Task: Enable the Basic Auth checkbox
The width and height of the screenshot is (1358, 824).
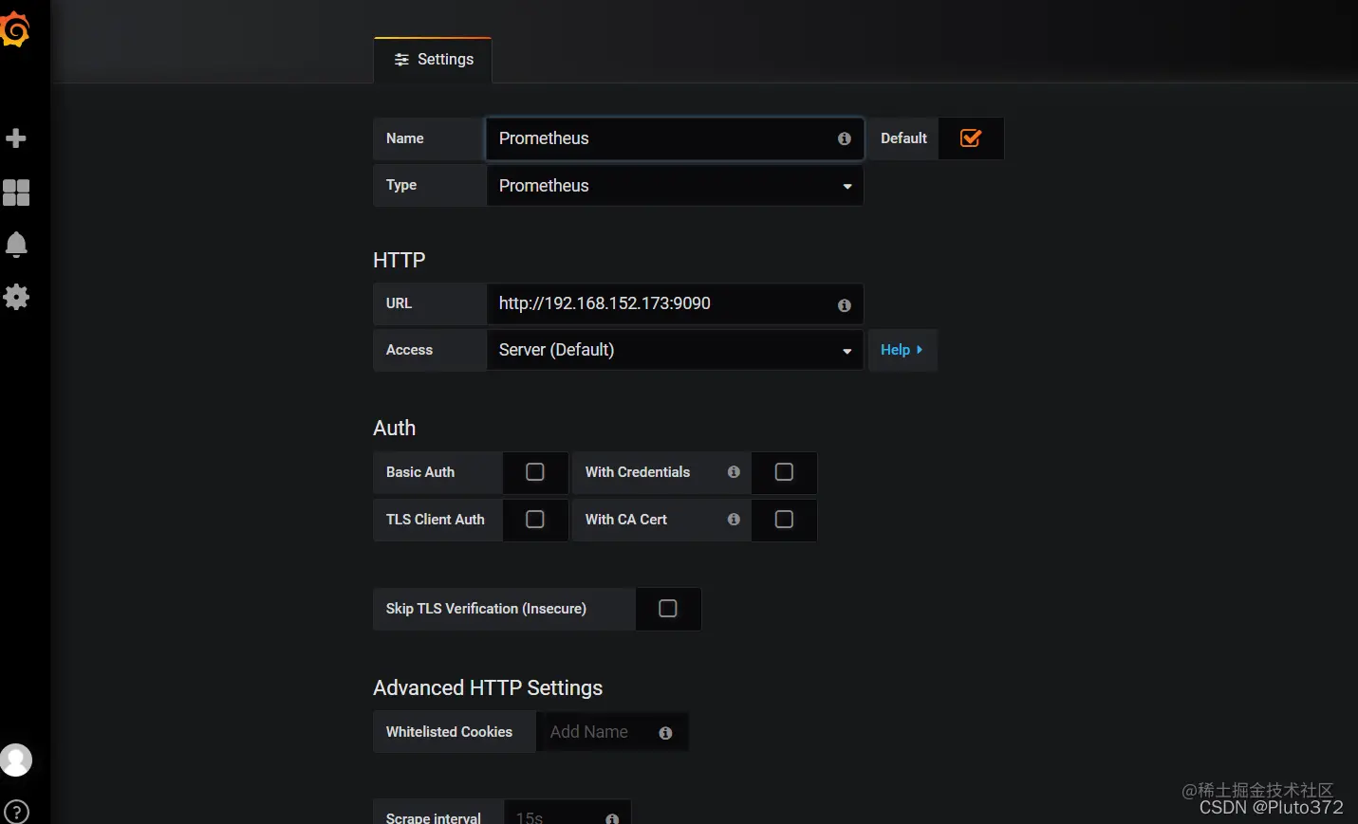Action: (x=535, y=472)
